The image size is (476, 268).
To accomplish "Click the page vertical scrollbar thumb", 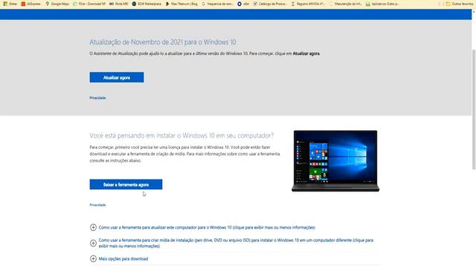I will point(474,109).
